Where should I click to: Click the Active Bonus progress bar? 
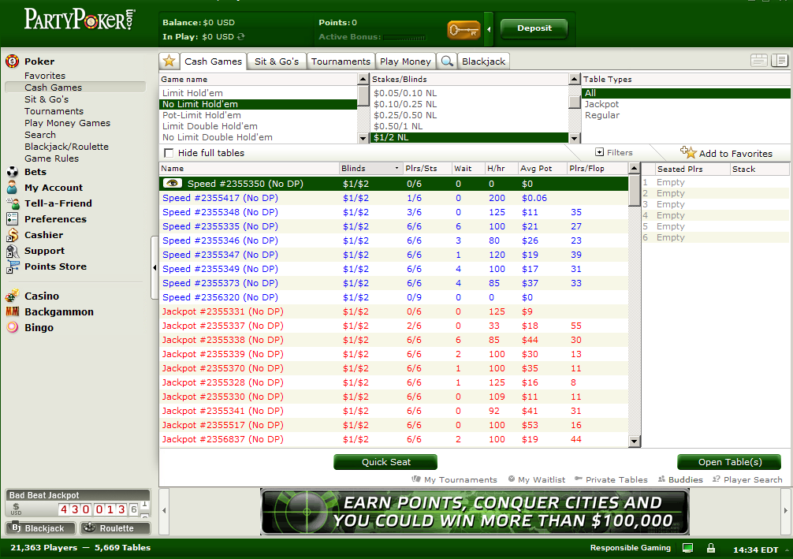(x=404, y=37)
